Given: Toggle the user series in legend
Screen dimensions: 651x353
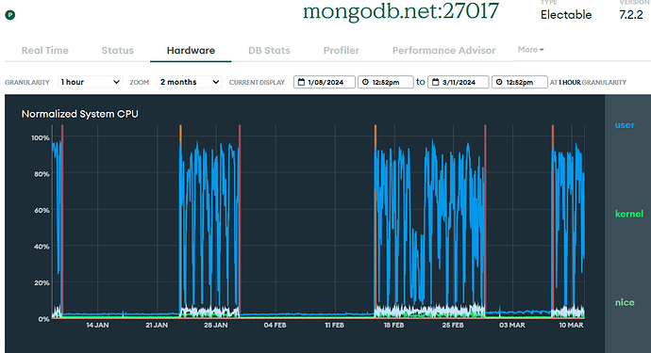Looking at the screenshot, I should coord(625,125).
